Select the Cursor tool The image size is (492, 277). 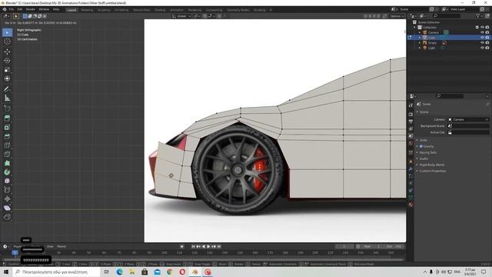(x=7, y=42)
